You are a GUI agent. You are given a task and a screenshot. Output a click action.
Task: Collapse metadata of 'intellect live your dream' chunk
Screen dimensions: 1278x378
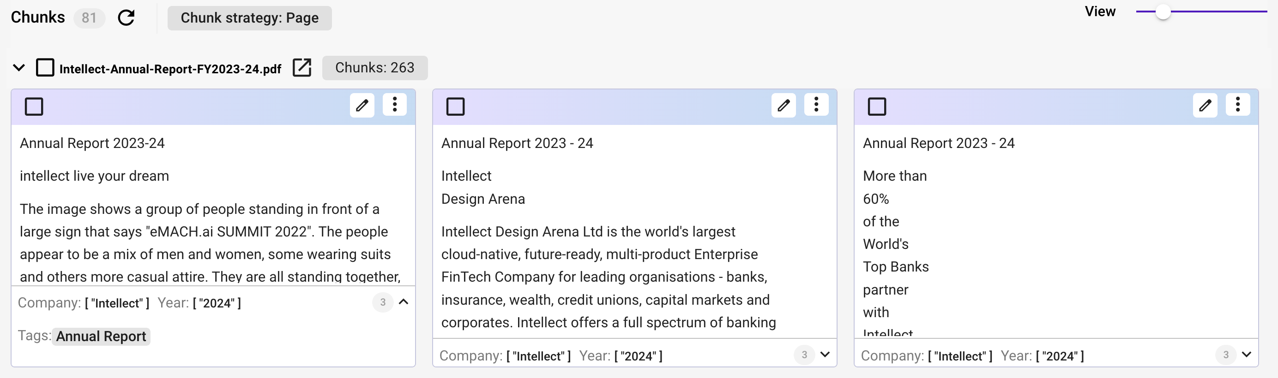[x=404, y=302]
